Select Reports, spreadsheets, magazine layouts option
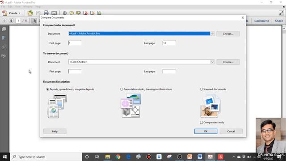This screenshot has width=286, height=161. tap(48, 89)
